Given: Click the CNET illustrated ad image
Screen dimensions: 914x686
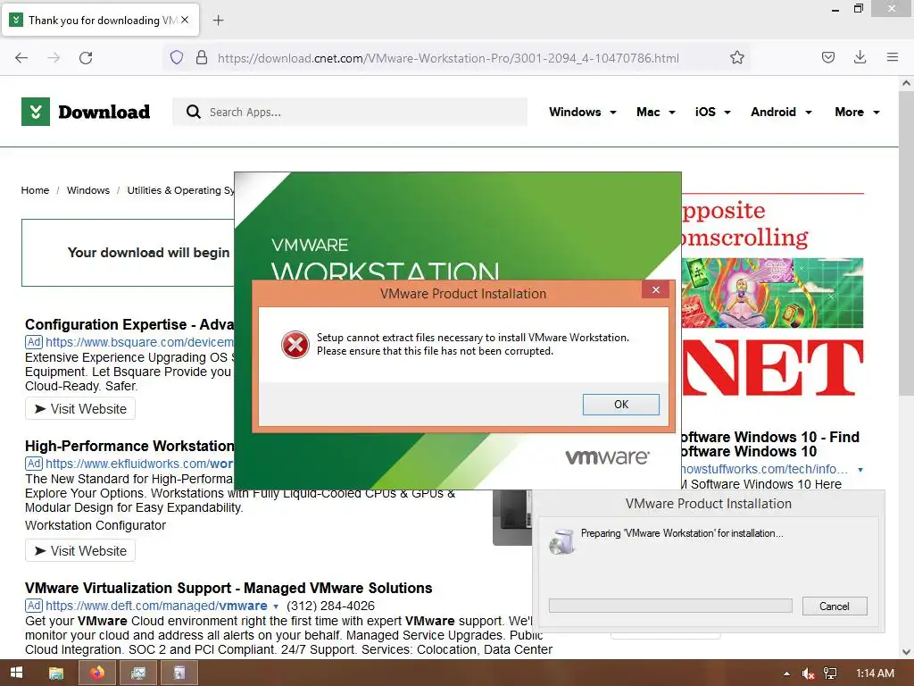Looking at the screenshot, I should (x=772, y=293).
